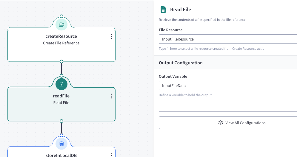This screenshot has width=297, height=157.
Task: Click the 'Output Variable' field label
Action: (173, 77)
